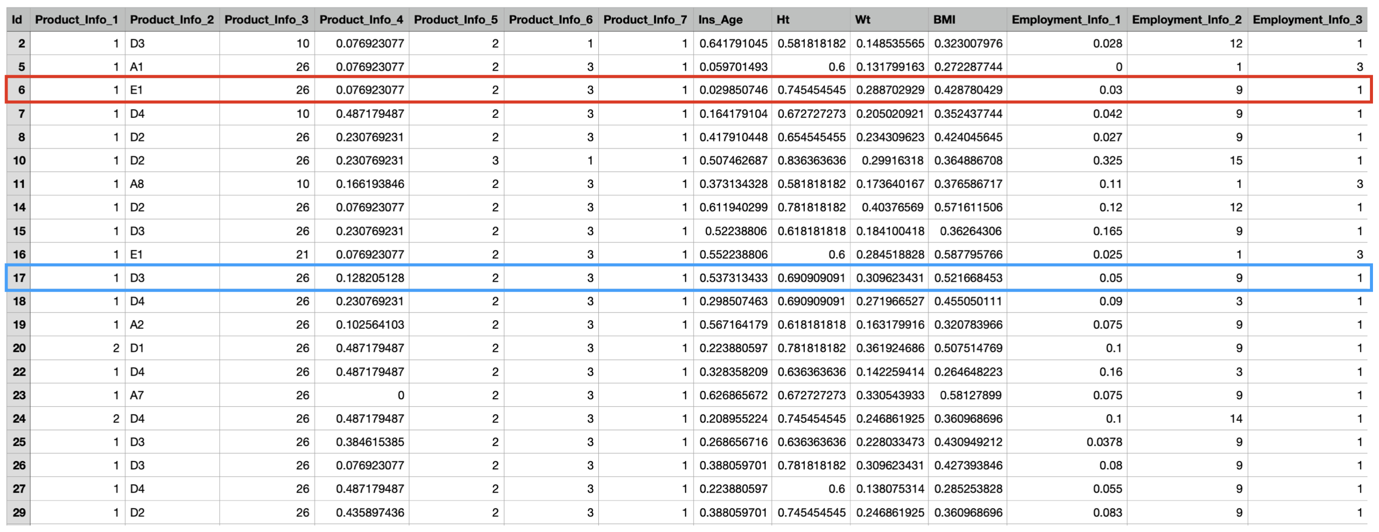
Task: Click the Product_Info_6 column header
Action: pos(552,20)
